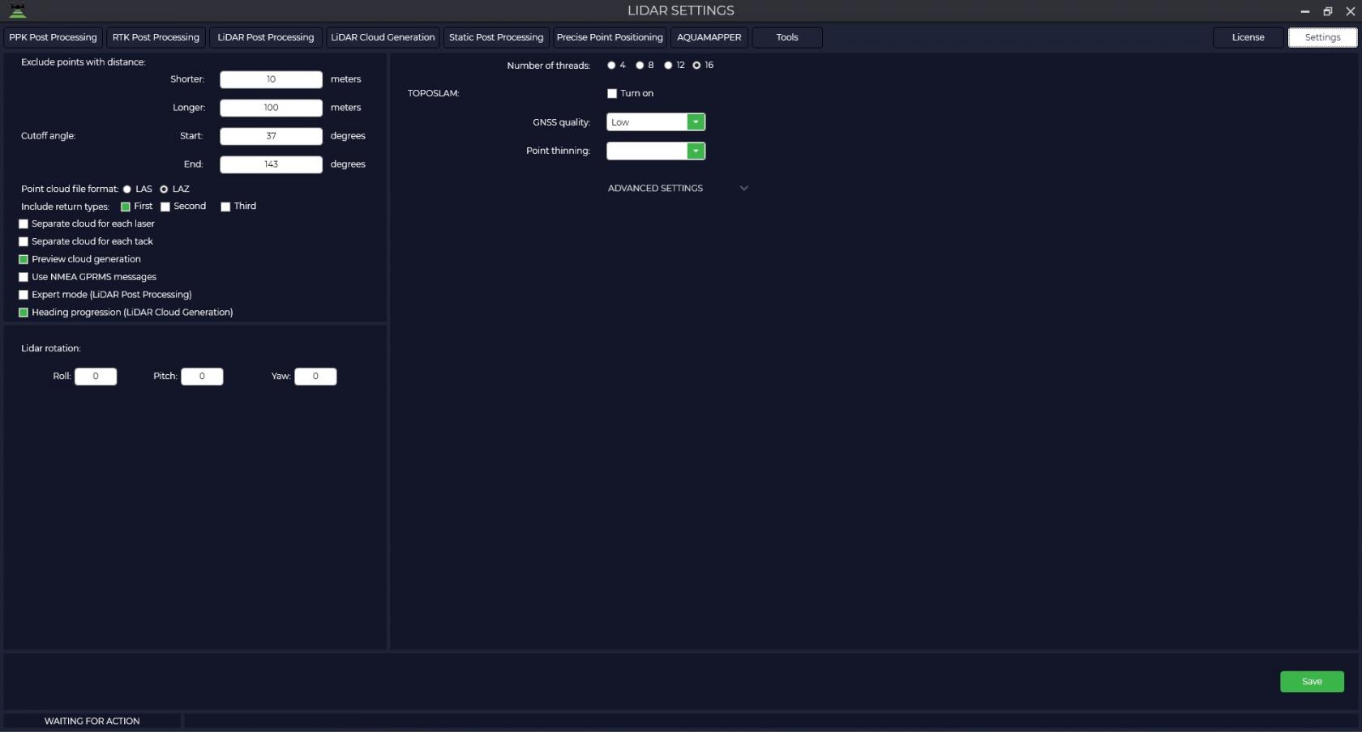Toggle Preview cloud generation checkbox
Image resolution: width=1362 pixels, height=732 pixels.
24,260
